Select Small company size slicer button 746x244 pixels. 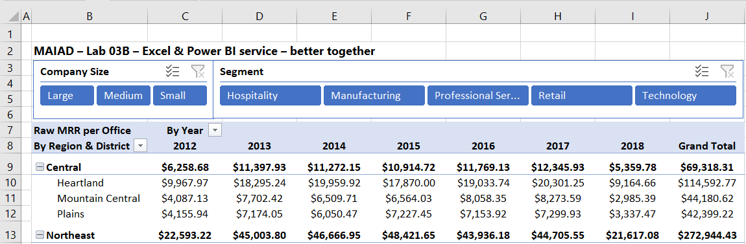[180, 95]
